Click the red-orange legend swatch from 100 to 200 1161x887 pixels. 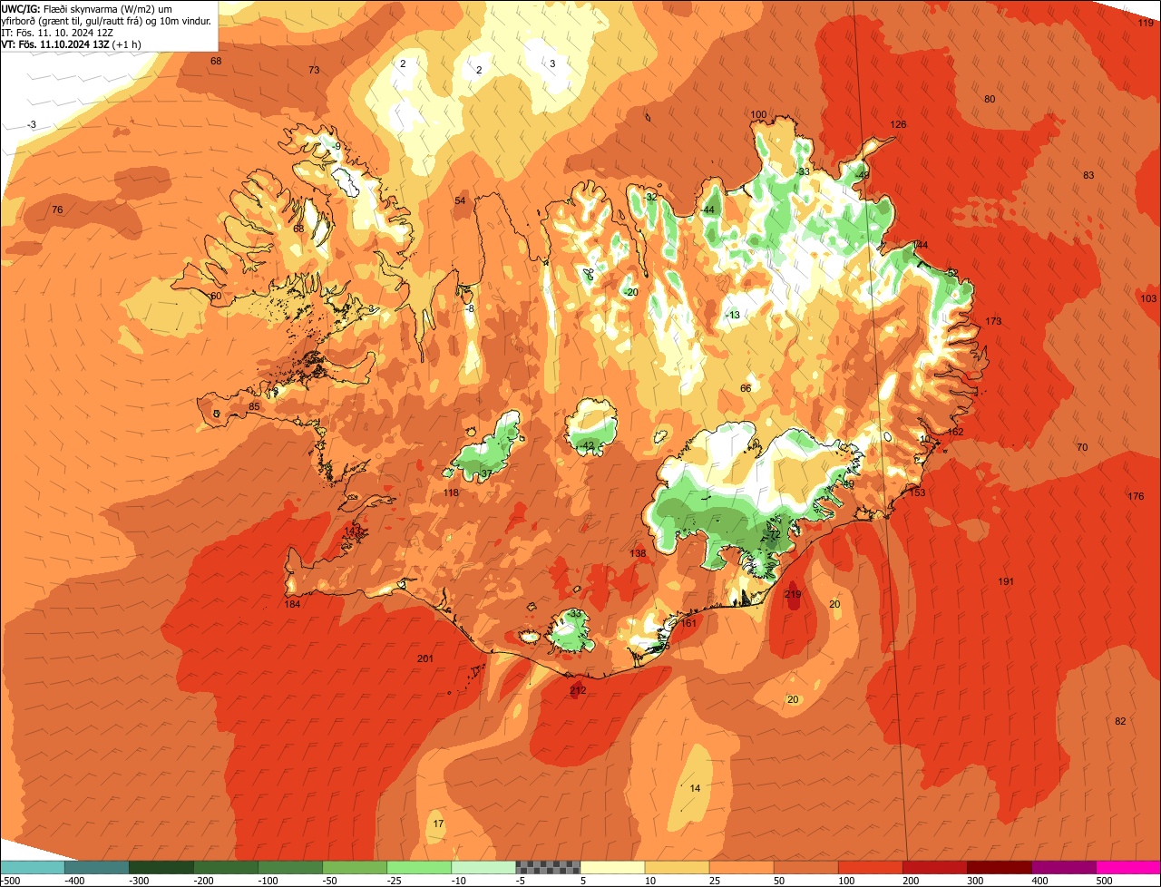click(x=871, y=867)
